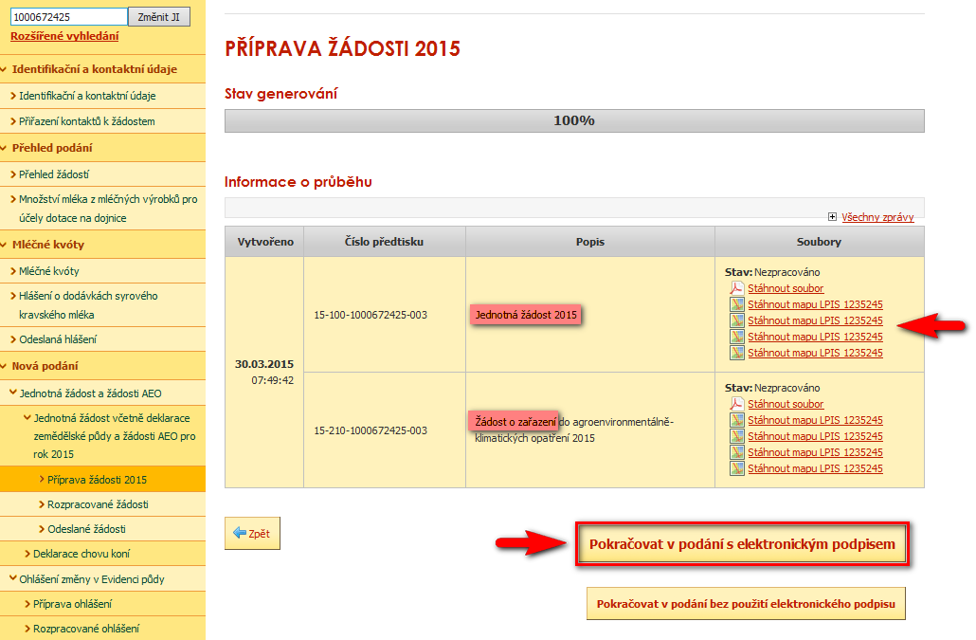This screenshot has width=976, height=640.
Task: Open Rozpracované ohlášení
Action: click(86, 629)
